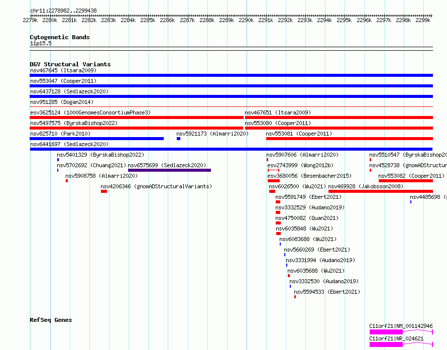The image size is (447, 350).
Task: Click nsv5510547 ByrskaBishop label
Action: point(408,155)
